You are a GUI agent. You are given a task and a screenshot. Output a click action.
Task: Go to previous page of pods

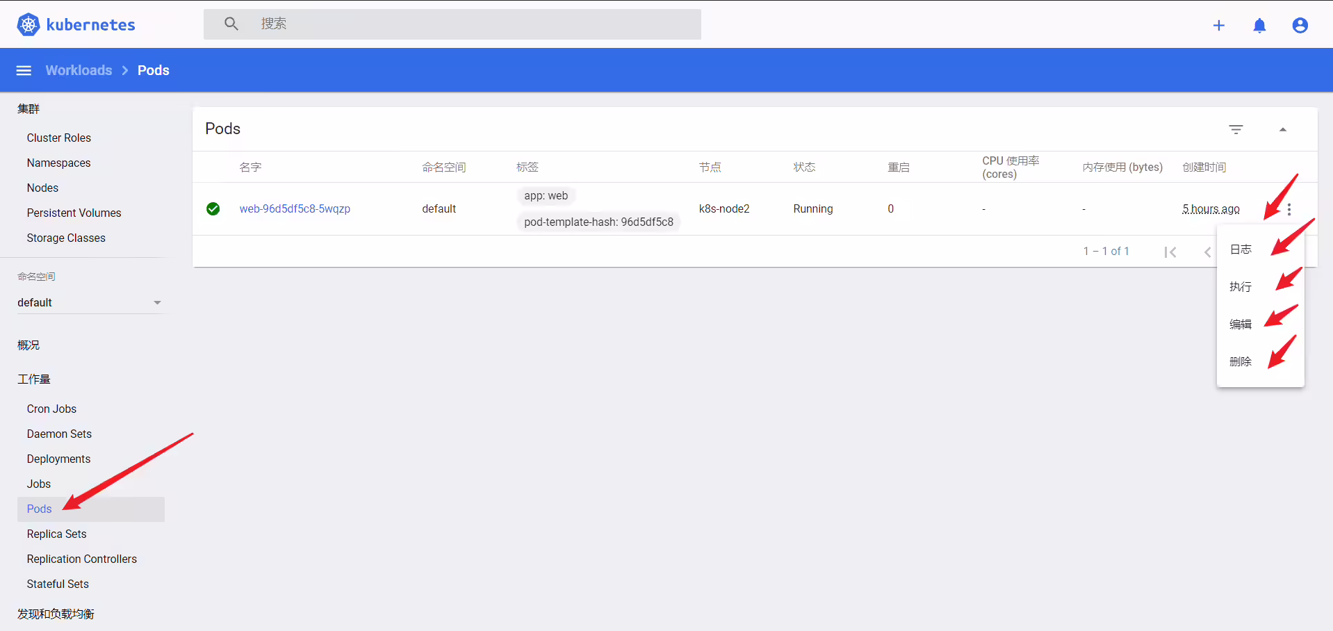(1208, 252)
